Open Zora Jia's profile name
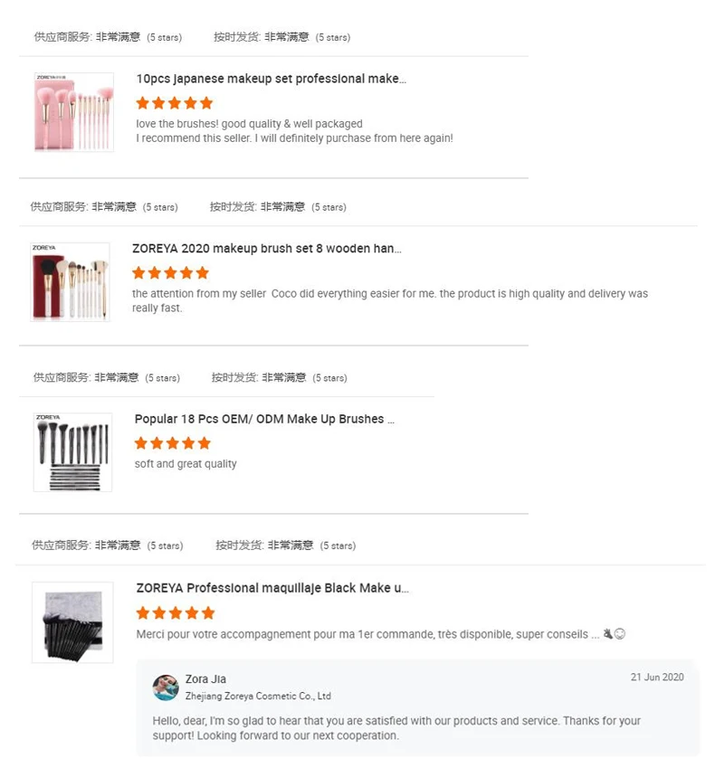The image size is (715, 769). 205,679
